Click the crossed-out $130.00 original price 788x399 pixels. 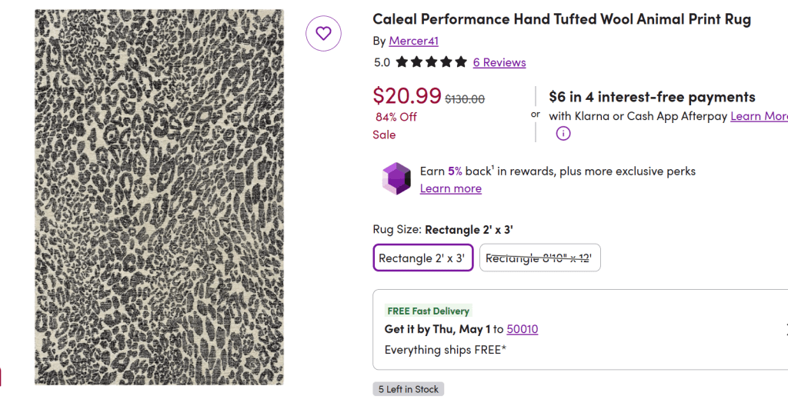tap(465, 98)
